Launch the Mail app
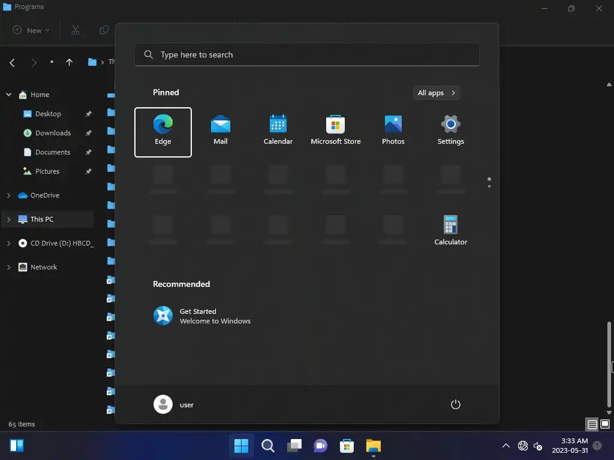The height and width of the screenshot is (460, 614). 221,132
